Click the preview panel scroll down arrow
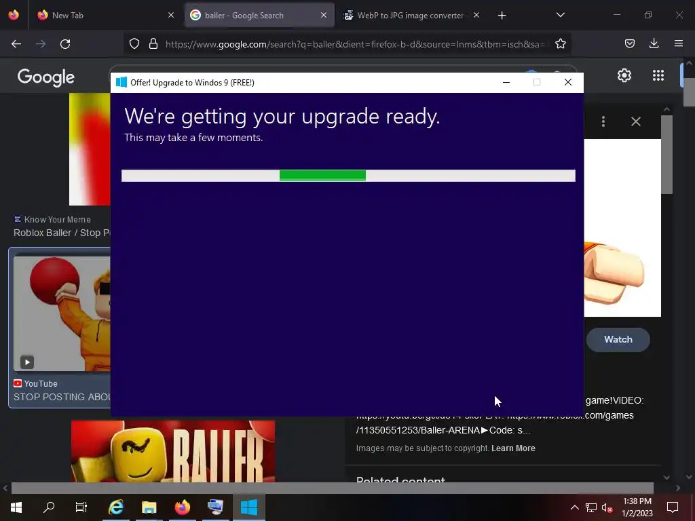This screenshot has height=521, width=695. coord(666,477)
